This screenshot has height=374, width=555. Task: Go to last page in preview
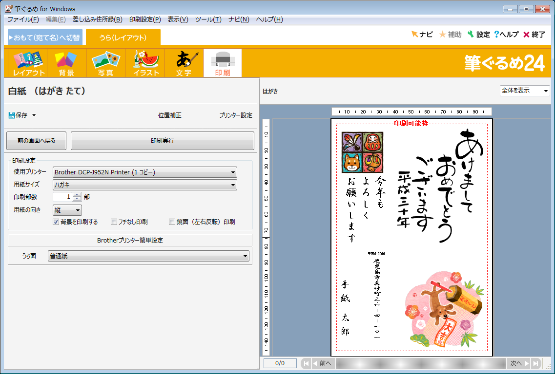coord(535,363)
